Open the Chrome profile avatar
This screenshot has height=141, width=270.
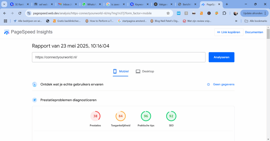point(235,13)
